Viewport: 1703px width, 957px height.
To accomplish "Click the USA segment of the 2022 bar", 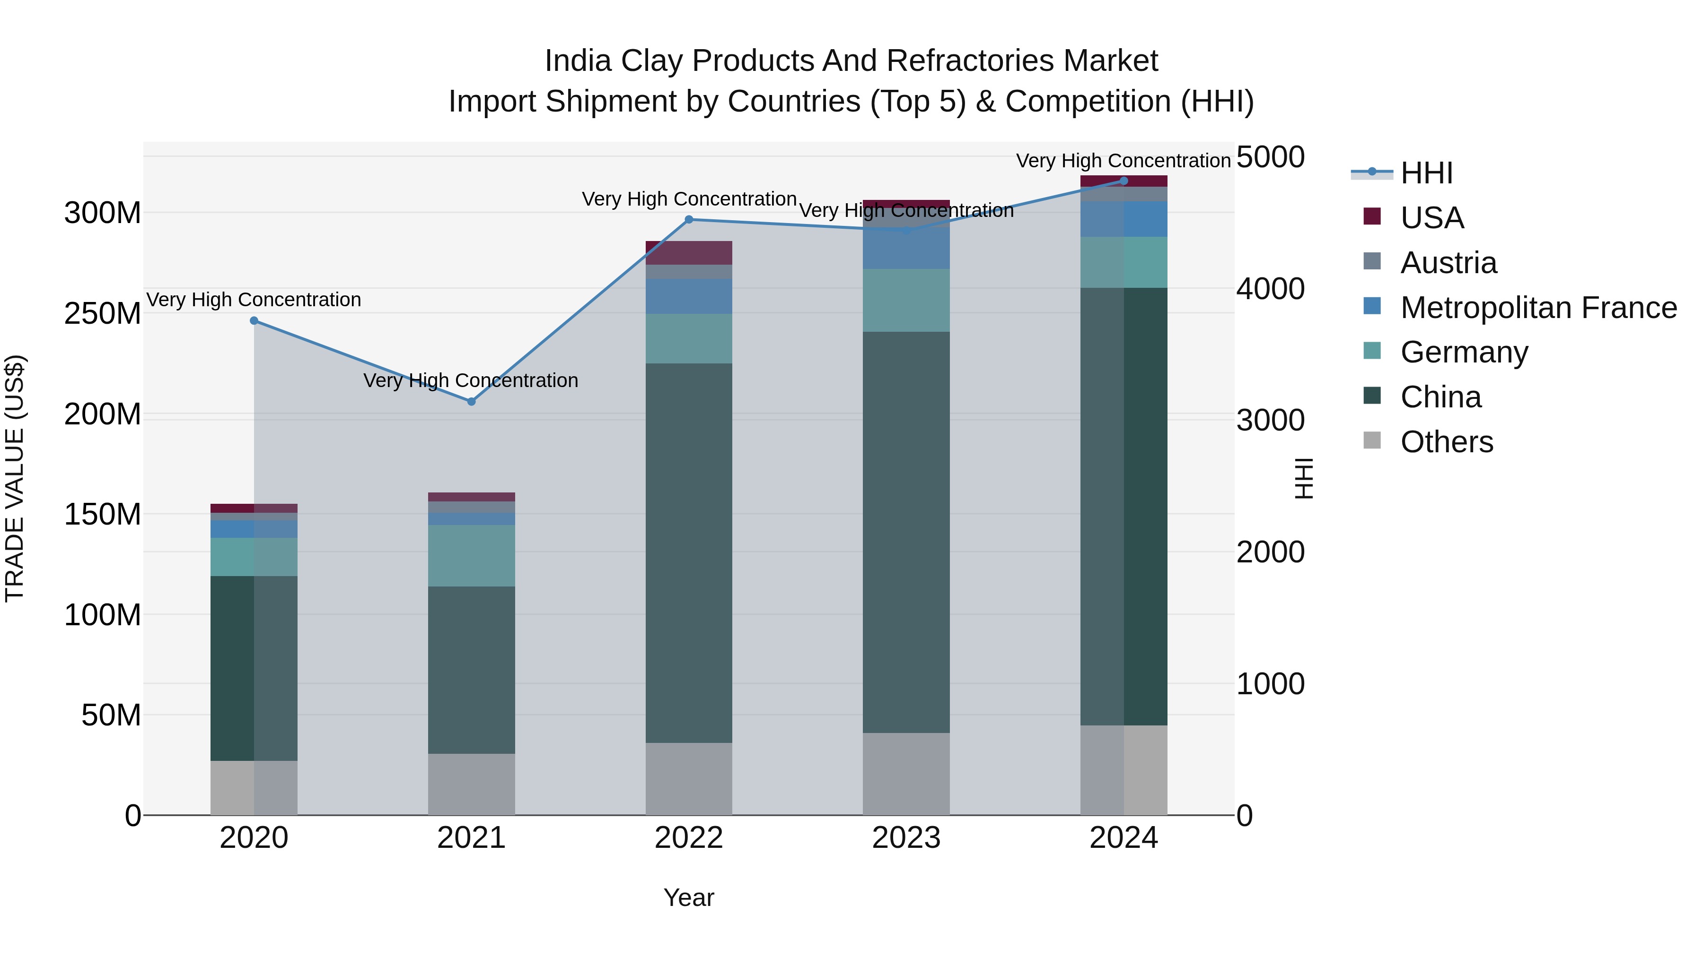I will coord(689,253).
